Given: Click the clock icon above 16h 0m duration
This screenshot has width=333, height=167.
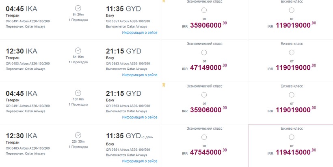Looking at the screenshot, I should coord(78,93).
